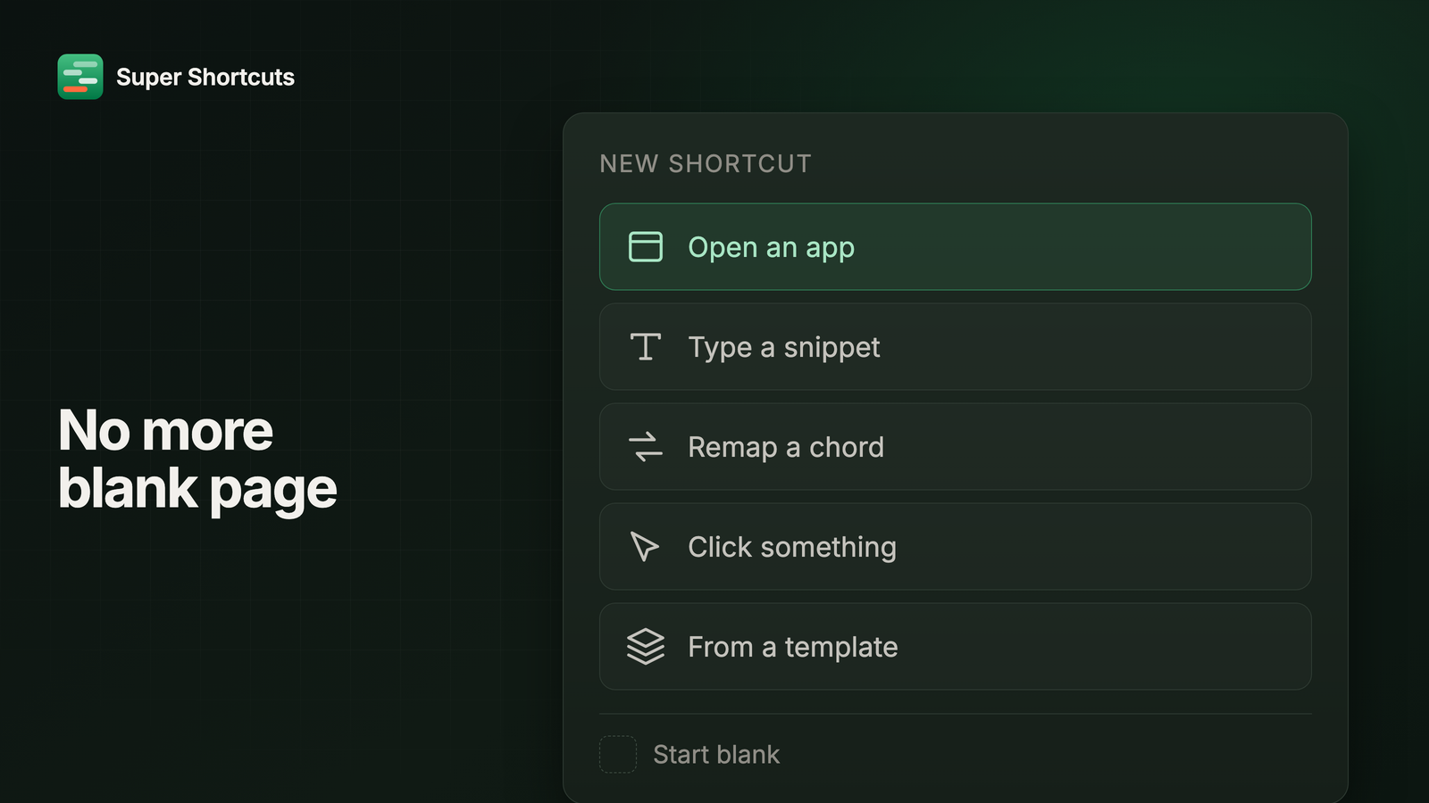Click the cursor pointer icon for Click something
This screenshot has height=803, width=1429.
pos(645,547)
